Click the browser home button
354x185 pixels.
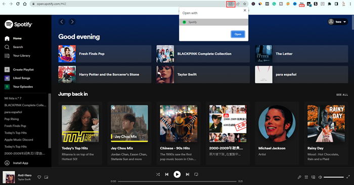25,4
